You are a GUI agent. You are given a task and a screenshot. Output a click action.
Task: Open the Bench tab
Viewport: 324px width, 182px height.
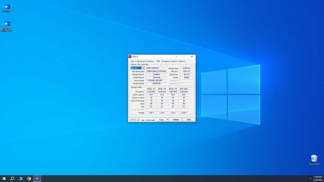174,61
